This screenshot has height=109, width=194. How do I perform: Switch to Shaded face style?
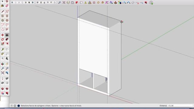26,2
